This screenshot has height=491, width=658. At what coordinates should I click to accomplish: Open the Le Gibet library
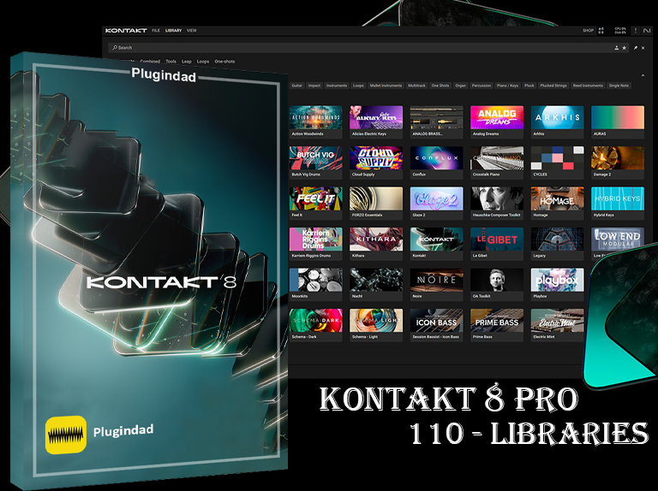pos(497,244)
